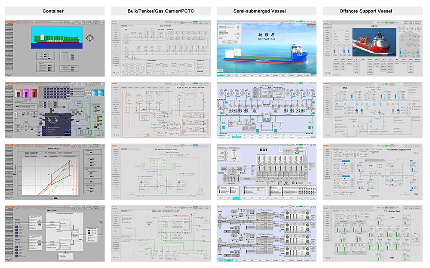Viewport: 430px width, 268px height.
Task: Open the Semi-submerged Vessel category
Action: click(x=267, y=11)
